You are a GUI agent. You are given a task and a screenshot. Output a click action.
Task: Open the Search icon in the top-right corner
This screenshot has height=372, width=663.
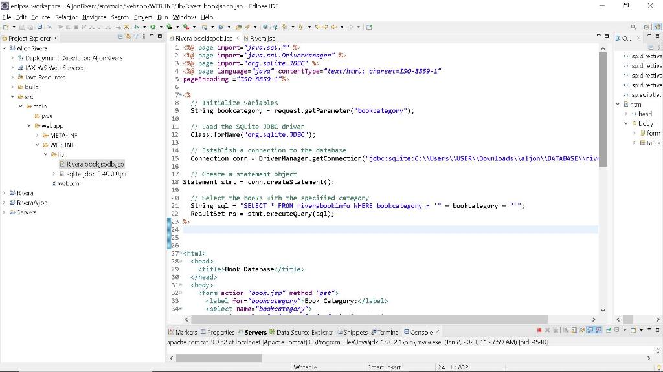[633, 26]
